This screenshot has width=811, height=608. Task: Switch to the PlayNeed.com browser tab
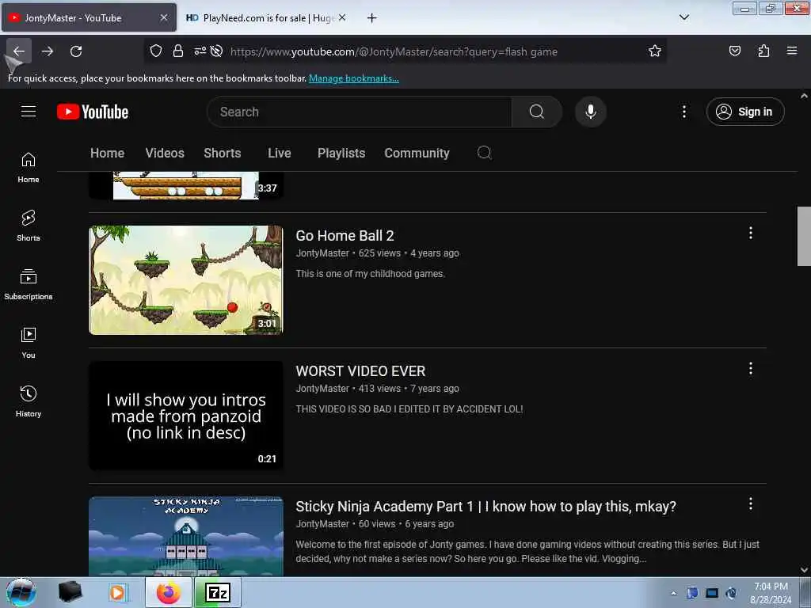(265, 17)
